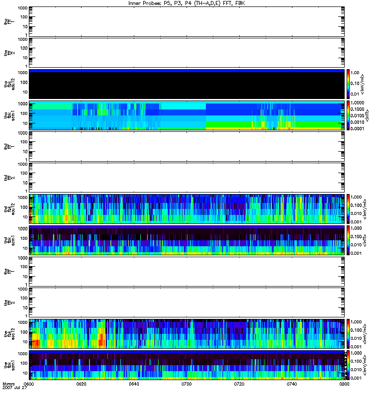
Task: Click the 'tha fbk edc12' y-axis title
Action: pos(9,84)
